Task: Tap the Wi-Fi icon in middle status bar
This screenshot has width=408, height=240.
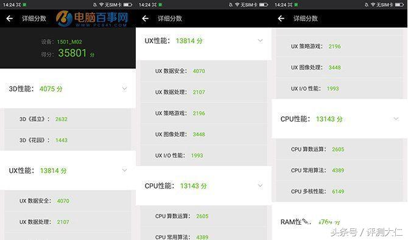Action: [237, 5]
